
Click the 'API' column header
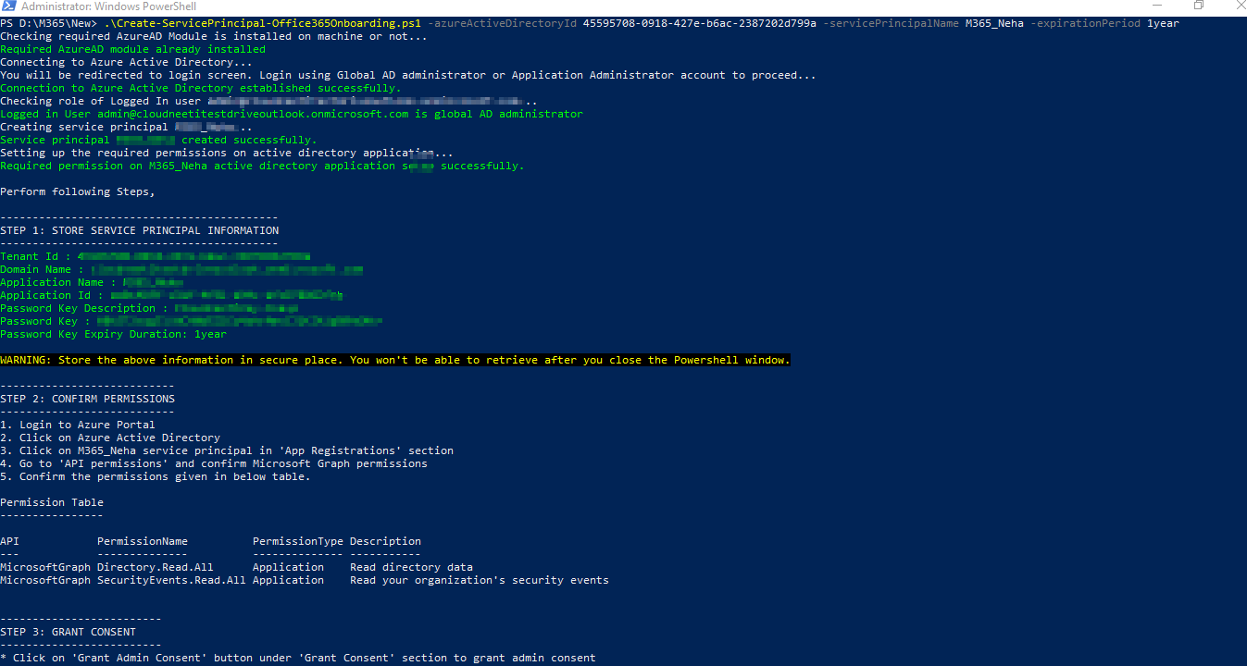coord(9,541)
